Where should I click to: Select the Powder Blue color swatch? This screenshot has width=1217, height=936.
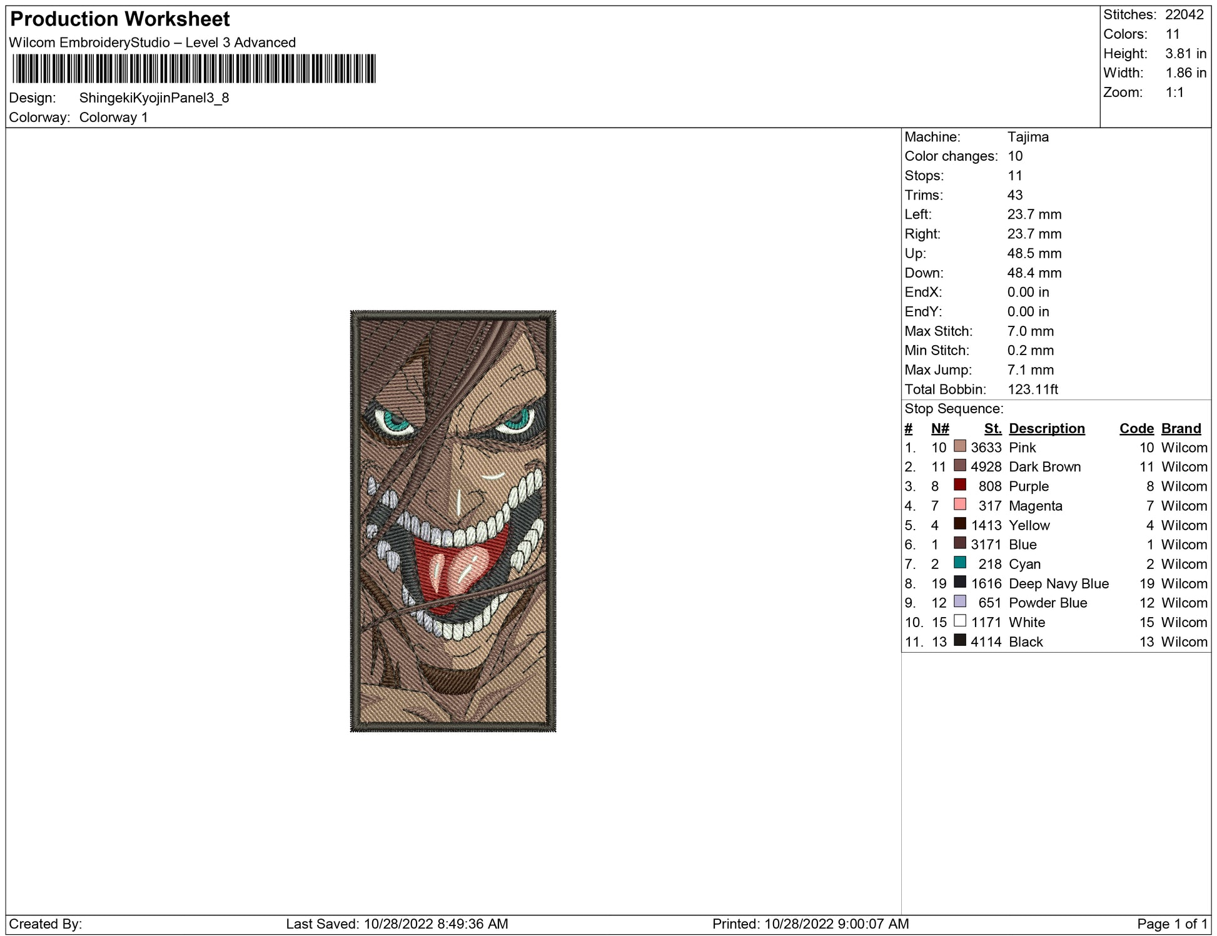coord(959,601)
